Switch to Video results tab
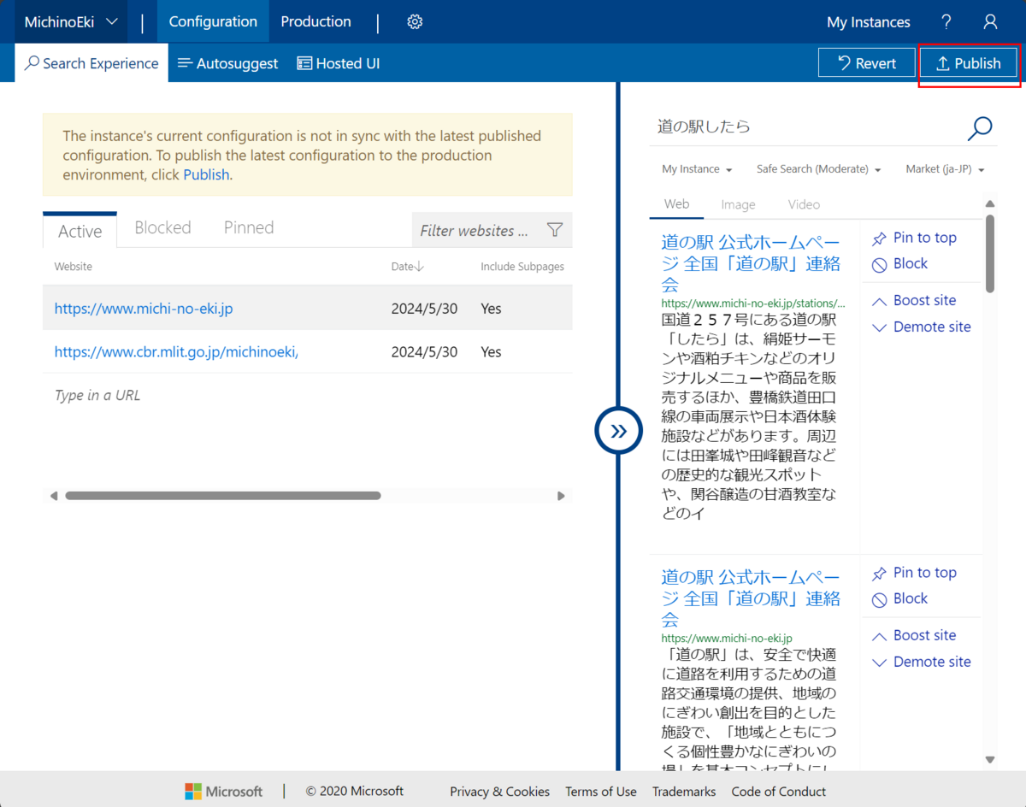Viewport: 1026px width, 807px height. 804,205
